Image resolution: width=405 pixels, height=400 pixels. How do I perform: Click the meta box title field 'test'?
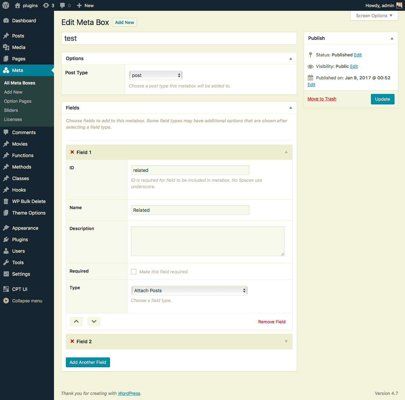tap(179, 38)
